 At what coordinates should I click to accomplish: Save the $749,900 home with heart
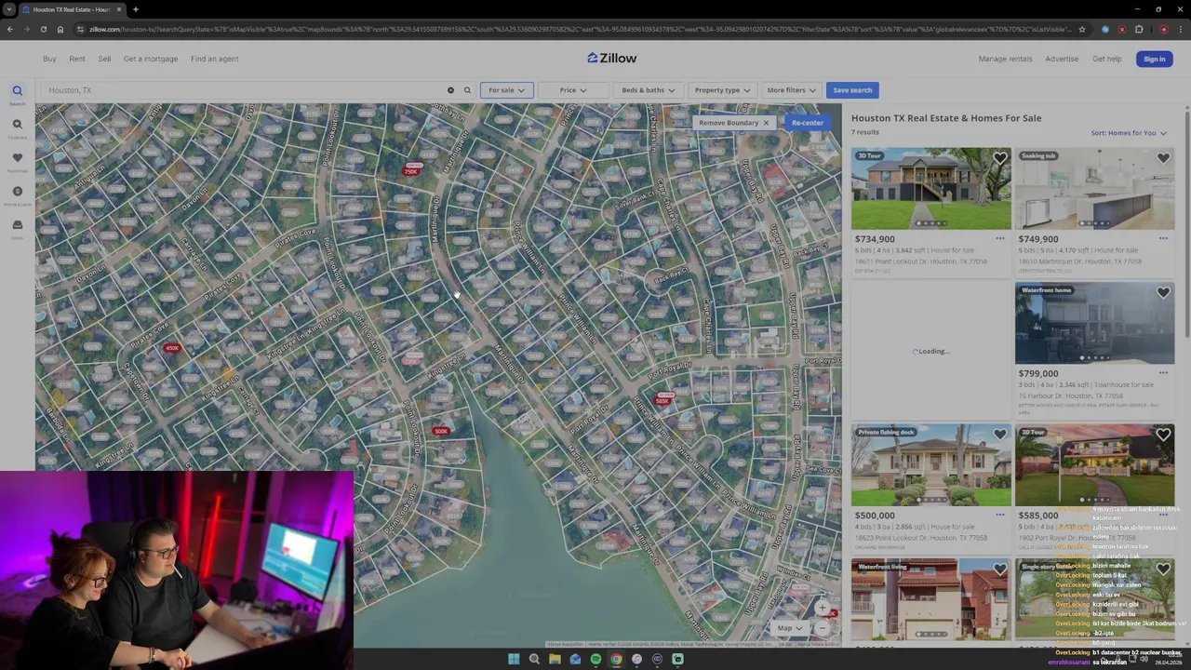coord(1163,159)
